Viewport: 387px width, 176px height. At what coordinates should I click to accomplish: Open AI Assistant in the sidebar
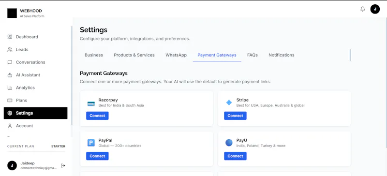[35, 75]
